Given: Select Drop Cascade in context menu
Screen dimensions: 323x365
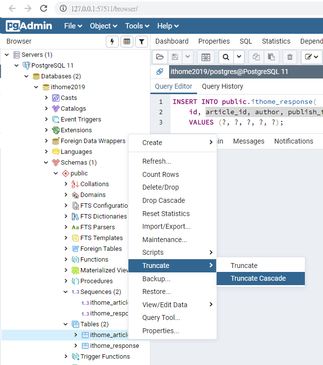Looking at the screenshot, I should click(x=173, y=200).
